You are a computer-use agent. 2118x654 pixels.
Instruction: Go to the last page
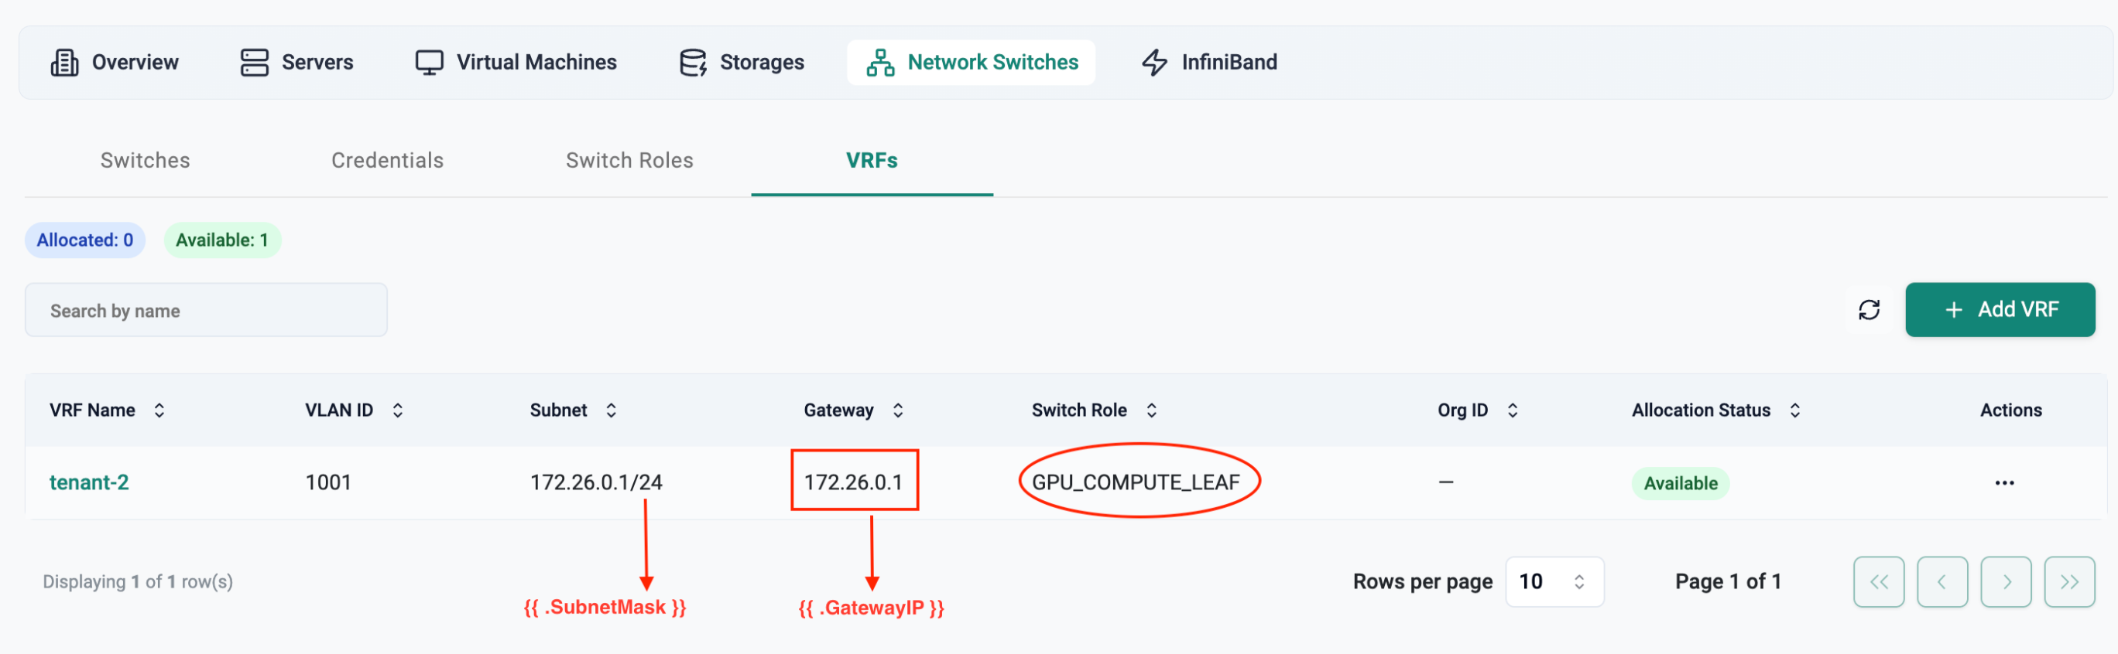tap(2069, 582)
